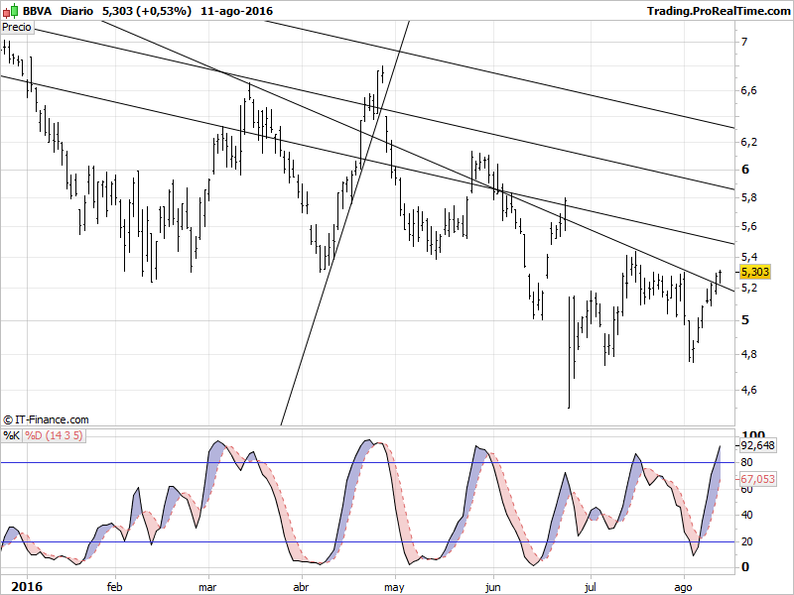Click the 67,053 stochastic %D value tag
794x595 pixels.
tap(758, 480)
